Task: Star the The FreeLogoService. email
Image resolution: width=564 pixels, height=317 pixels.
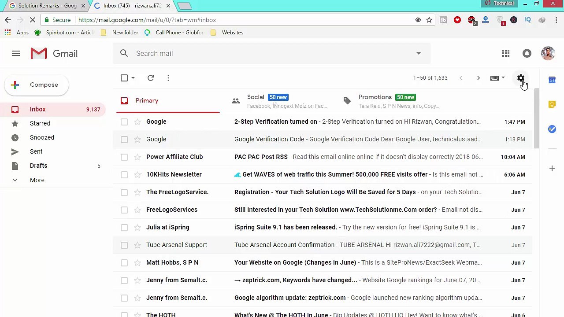Action: coord(137,192)
